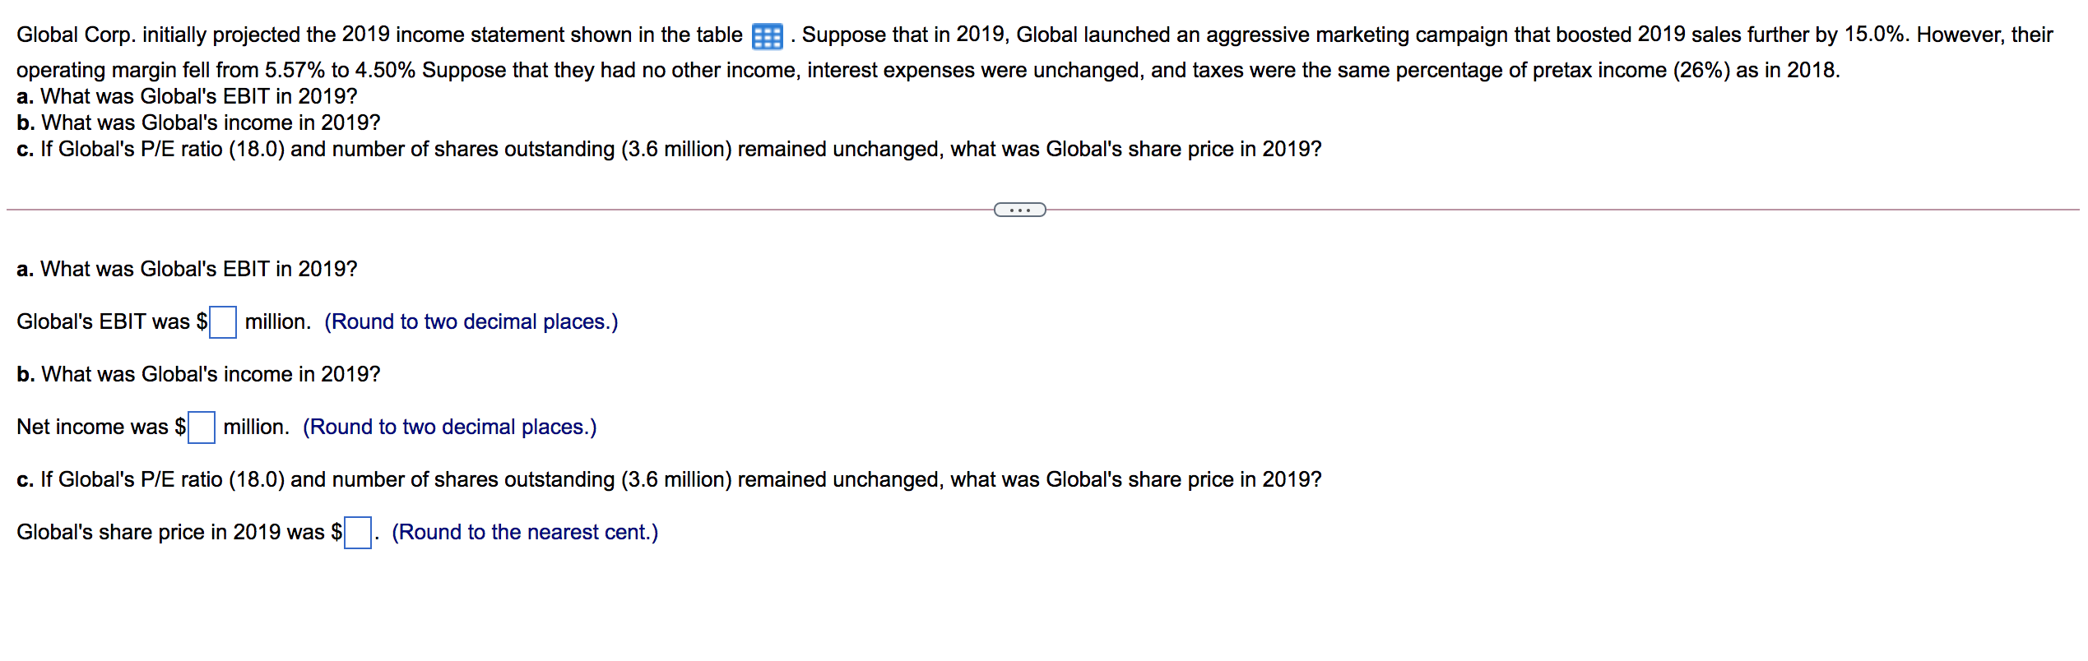
Task: Select the data table icon near 'shown in the table'
Action: (x=767, y=35)
